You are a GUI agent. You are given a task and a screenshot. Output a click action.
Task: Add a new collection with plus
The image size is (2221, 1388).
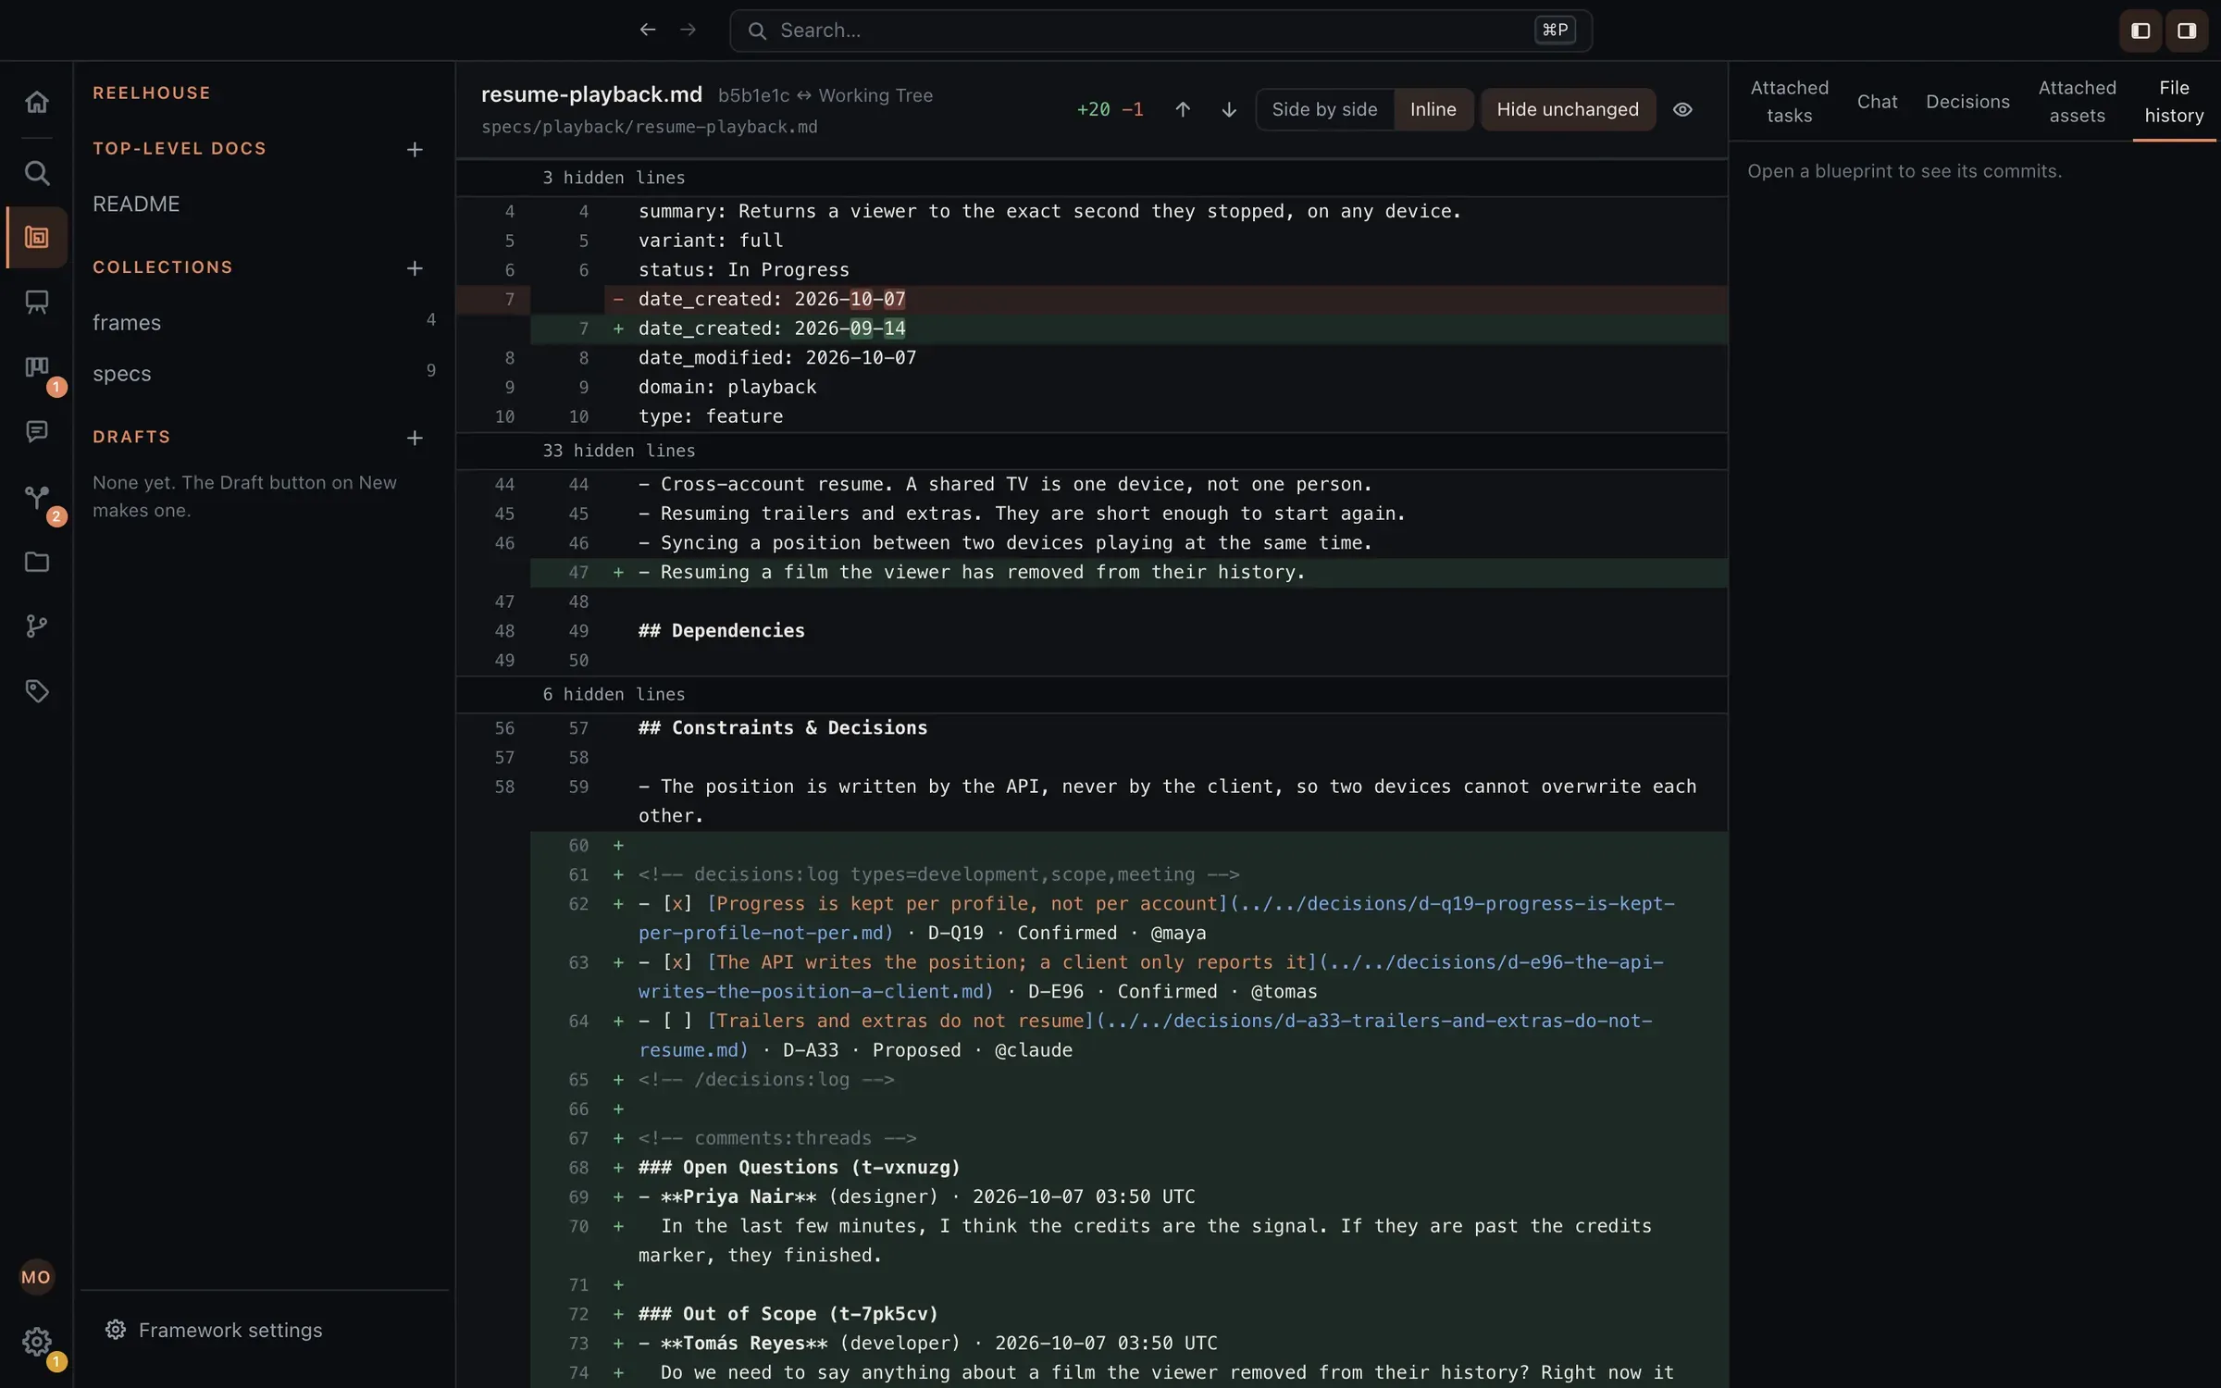tap(415, 268)
